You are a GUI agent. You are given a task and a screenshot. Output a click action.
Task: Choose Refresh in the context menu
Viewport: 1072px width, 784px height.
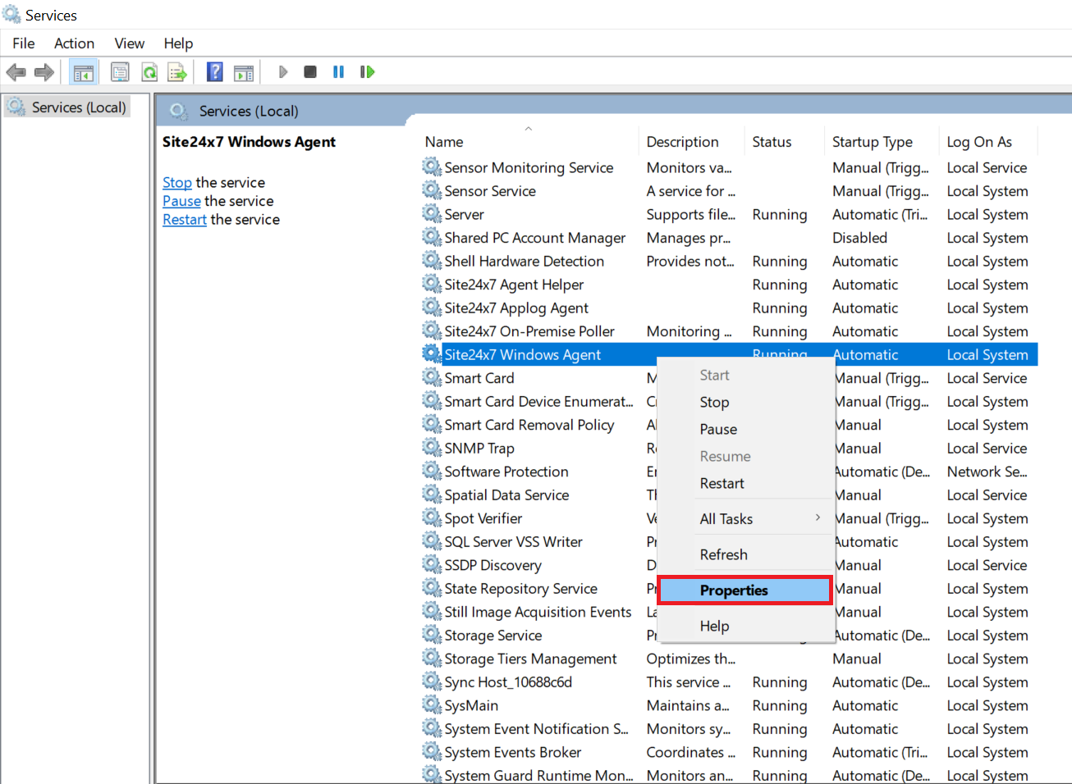[x=745, y=554]
